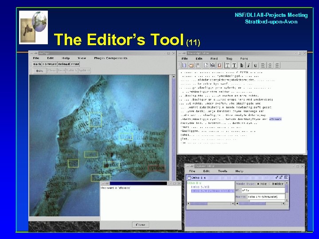Click the properties pane horizontal scrollbar thumb

(x=253, y=204)
